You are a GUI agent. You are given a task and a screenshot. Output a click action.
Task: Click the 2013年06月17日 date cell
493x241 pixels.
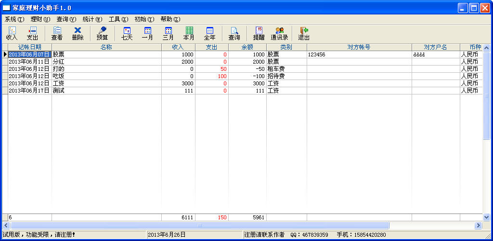click(29, 91)
